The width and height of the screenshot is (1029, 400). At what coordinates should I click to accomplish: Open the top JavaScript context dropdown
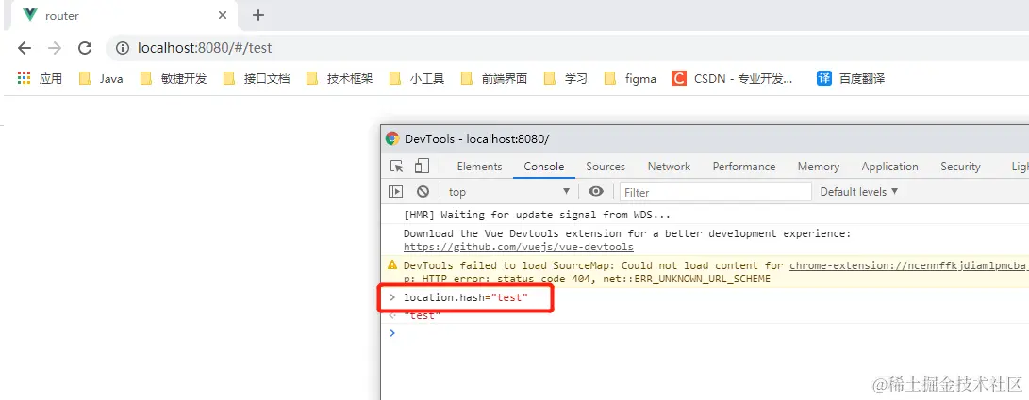click(509, 192)
